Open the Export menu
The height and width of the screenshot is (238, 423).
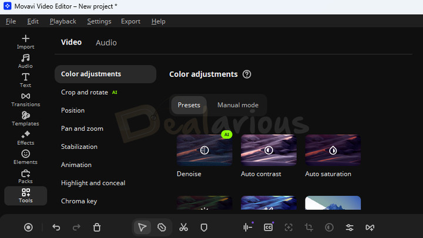click(x=130, y=21)
